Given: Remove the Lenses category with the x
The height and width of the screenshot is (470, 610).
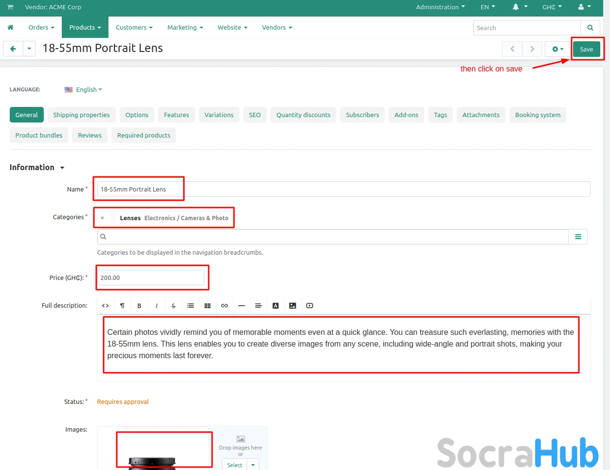Looking at the screenshot, I should [x=102, y=218].
